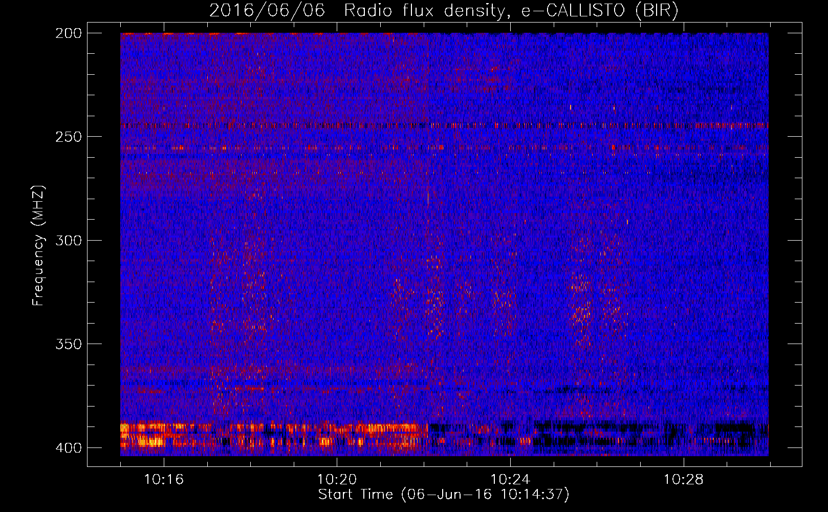828x512 pixels.
Task: Click the plot title '2016/06/06 Radio flux density, e-CALLISTO (BIR)'
Action: (444, 10)
